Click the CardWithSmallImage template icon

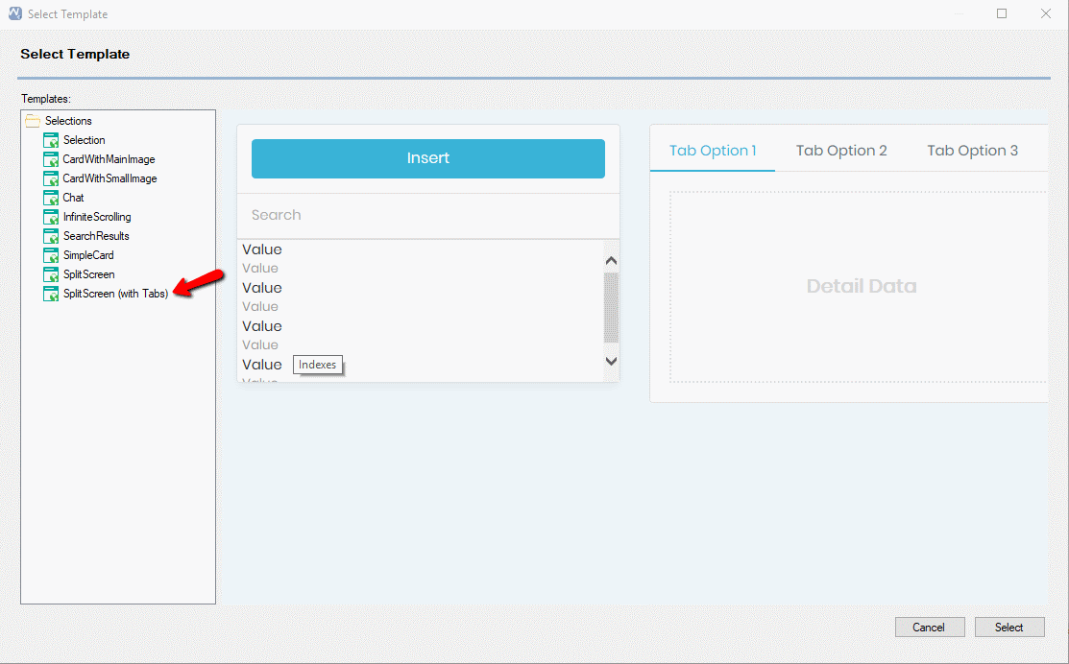coord(51,178)
